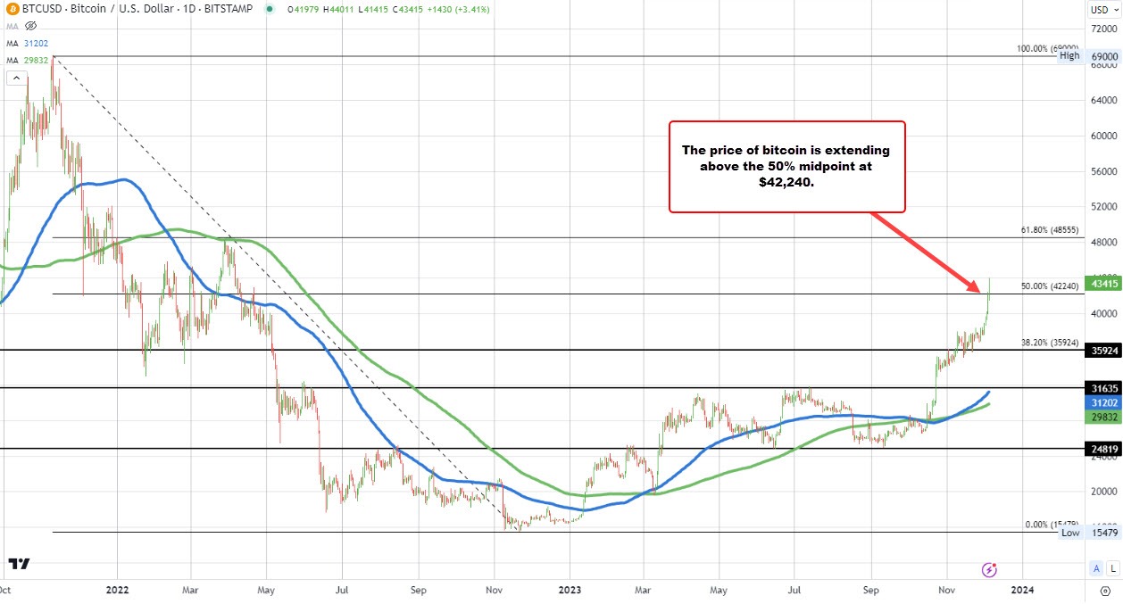Click the blue 31202 MA price label

pos(1105,403)
